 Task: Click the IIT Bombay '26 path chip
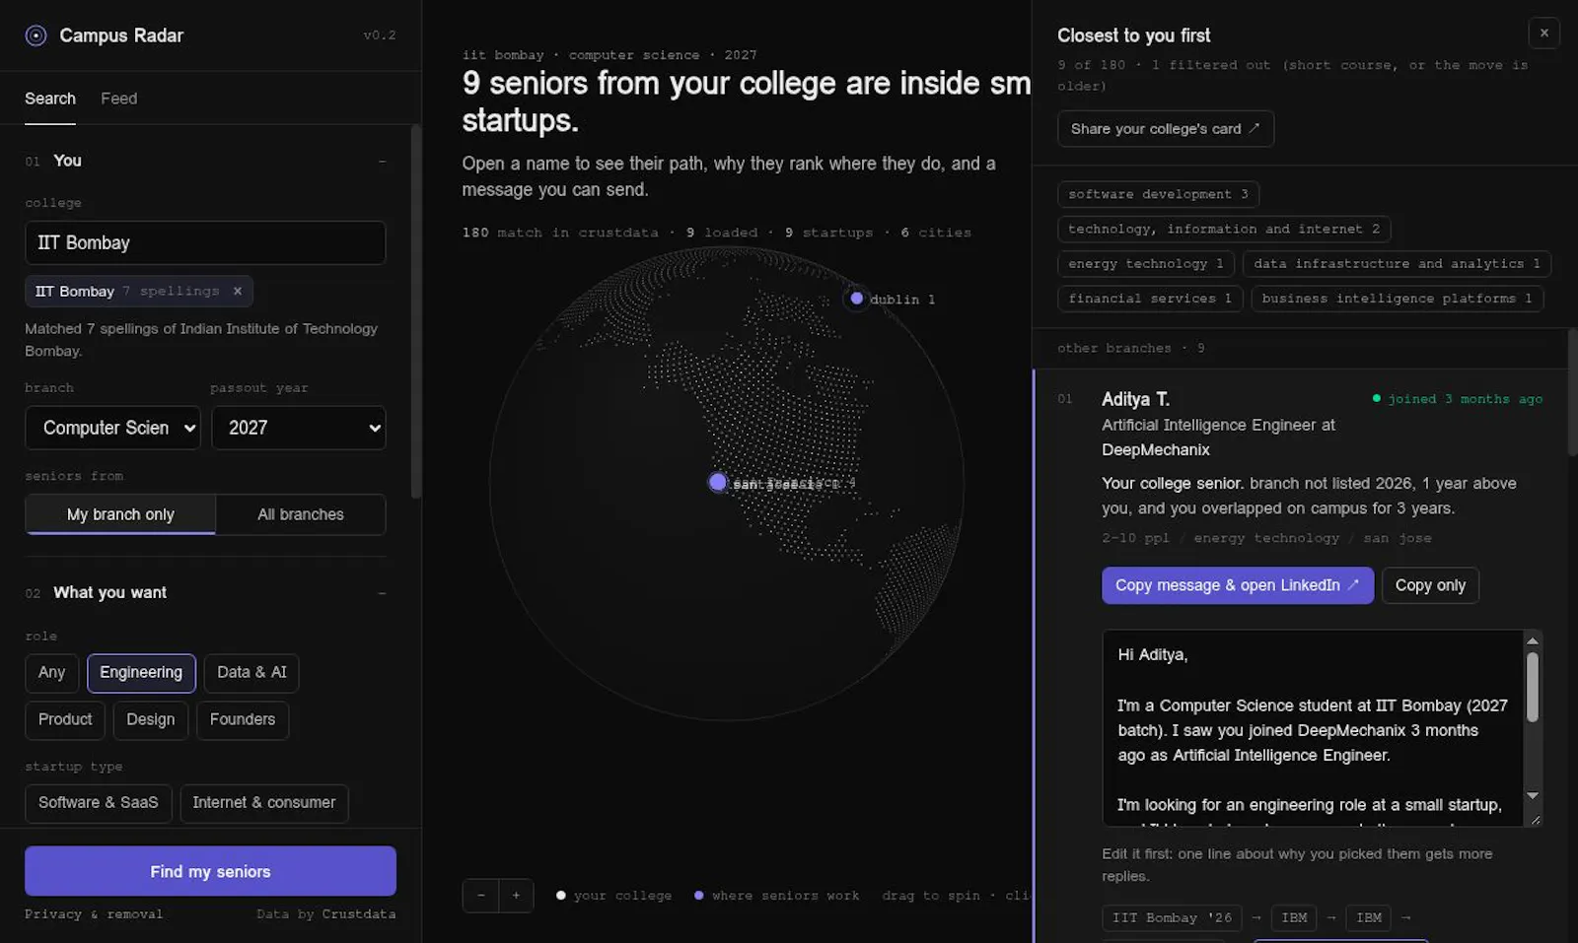point(1172,917)
